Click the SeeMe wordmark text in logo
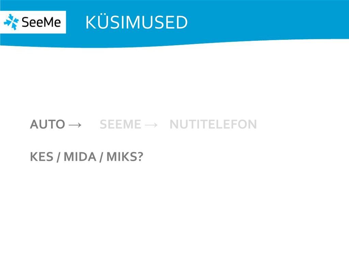Viewport: 349px width, 261px height. coord(41,22)
